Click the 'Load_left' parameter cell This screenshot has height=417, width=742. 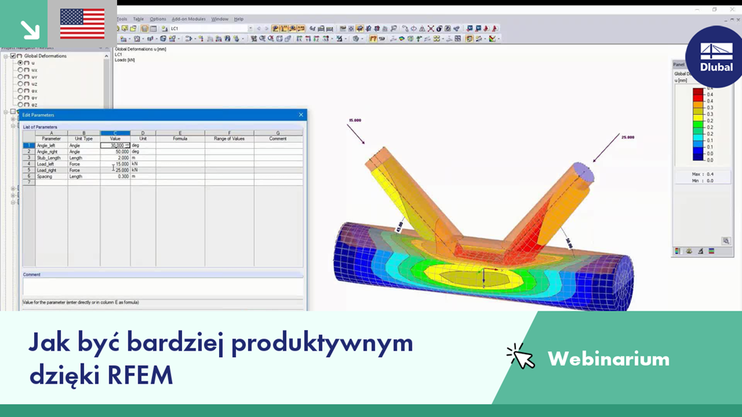51,164
